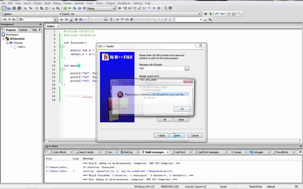
Task: Click the All build targets button
Action: [165, 120]
